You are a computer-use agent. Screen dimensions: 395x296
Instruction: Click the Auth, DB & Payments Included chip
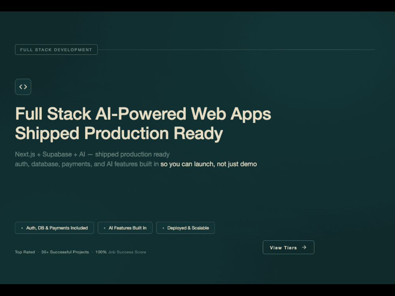(55, 228)
